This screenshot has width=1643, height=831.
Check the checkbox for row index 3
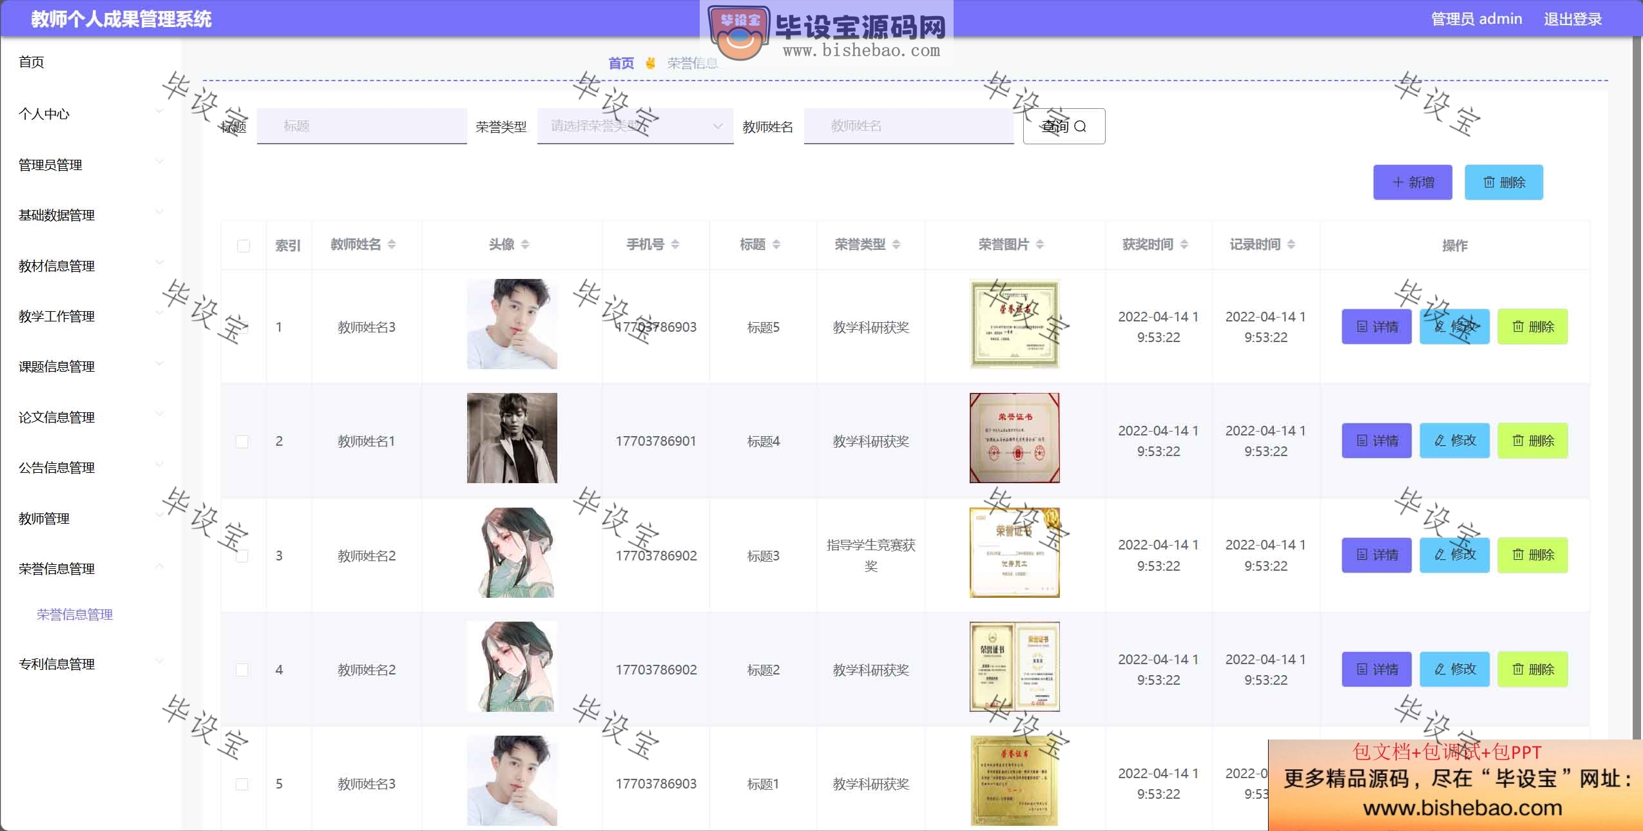coord(242,555)
